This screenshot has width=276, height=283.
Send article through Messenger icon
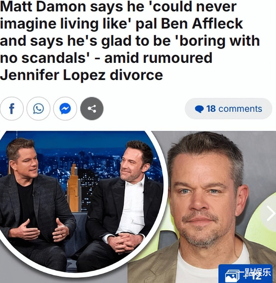[65, 109]
